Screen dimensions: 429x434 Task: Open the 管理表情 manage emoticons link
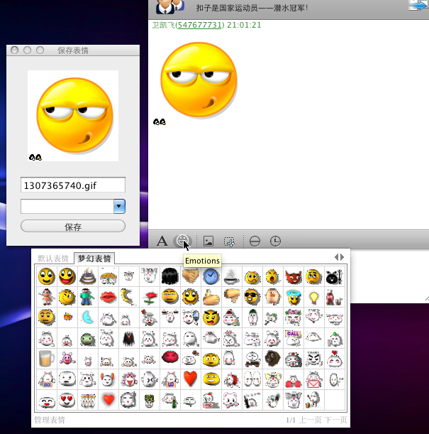(50, 420)
